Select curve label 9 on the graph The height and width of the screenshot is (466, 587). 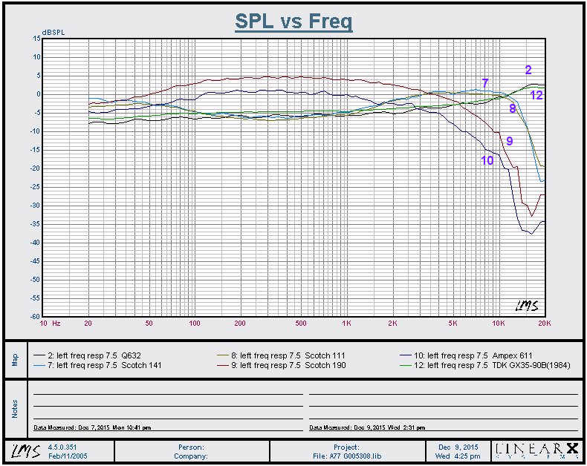click(x=510, y=140)
